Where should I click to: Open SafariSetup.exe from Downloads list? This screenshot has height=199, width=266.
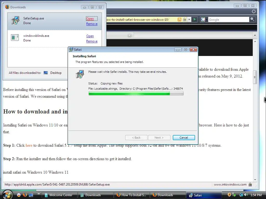90,19
